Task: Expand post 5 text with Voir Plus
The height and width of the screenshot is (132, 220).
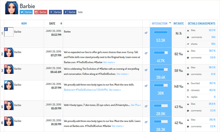Action: pos(136,105)
